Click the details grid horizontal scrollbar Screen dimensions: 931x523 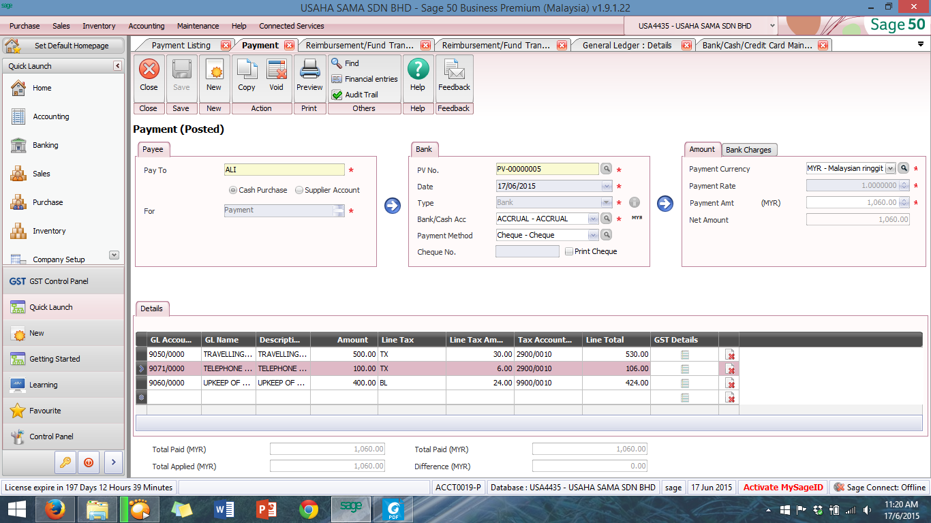(529, 423)
